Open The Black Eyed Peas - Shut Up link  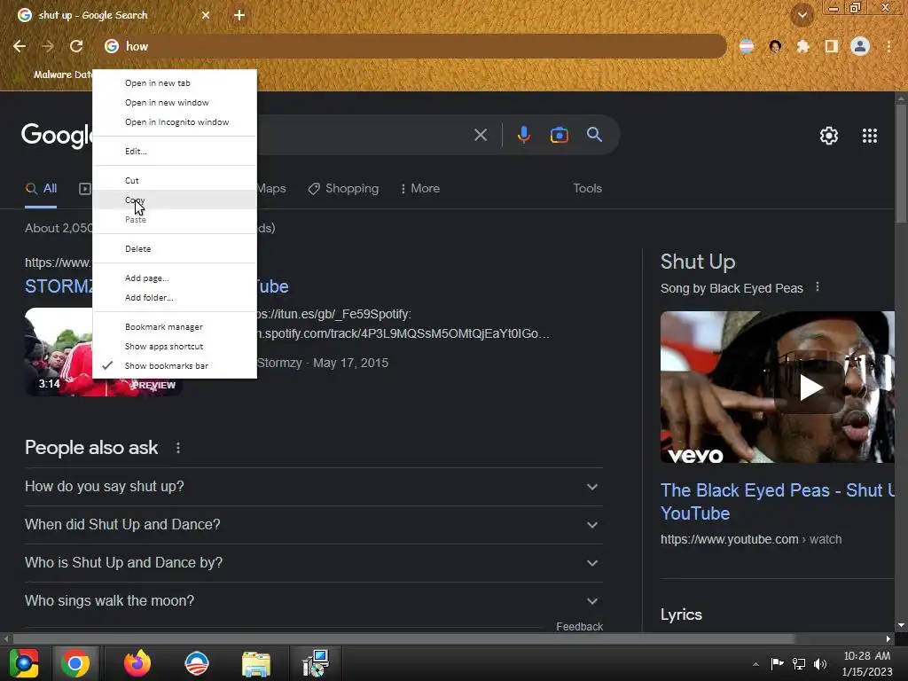pos(777,502)
